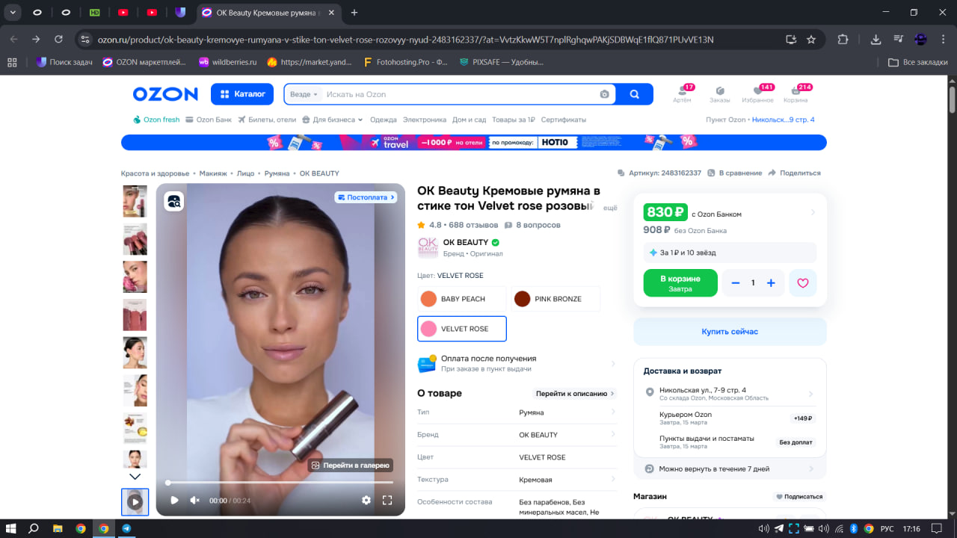Open Telegram from the taskbar
957x538 pixels.
tap(126, 528)
